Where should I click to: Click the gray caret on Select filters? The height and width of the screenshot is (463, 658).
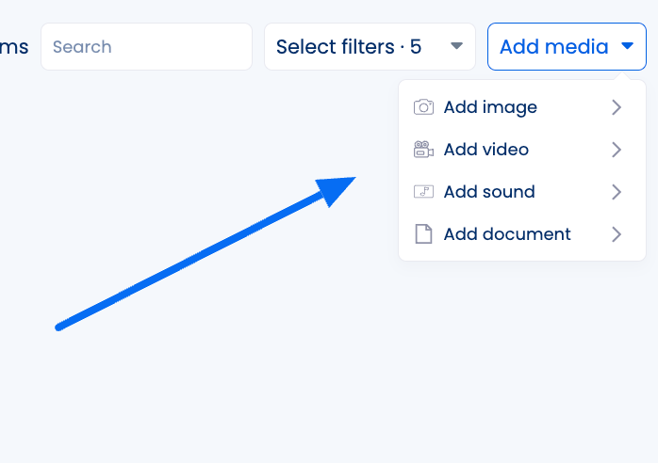[x=456, y=46]
